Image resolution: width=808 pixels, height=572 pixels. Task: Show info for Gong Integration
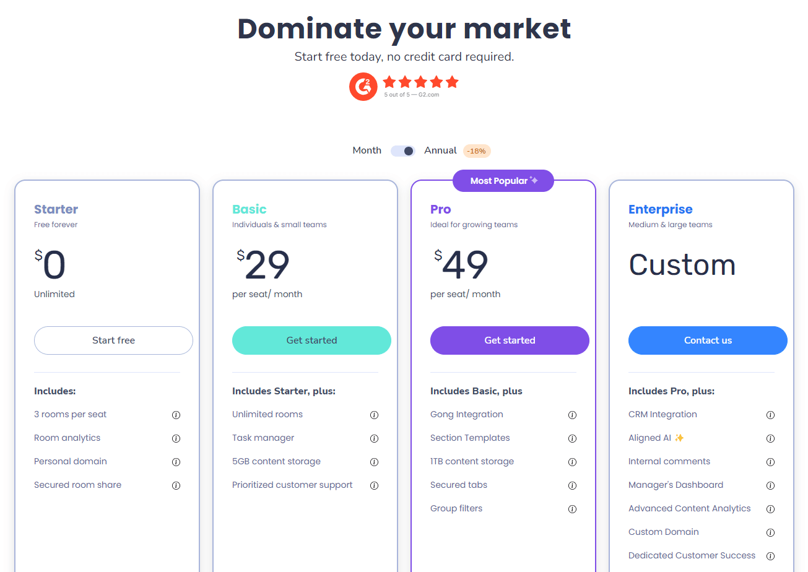coord(572,415)
